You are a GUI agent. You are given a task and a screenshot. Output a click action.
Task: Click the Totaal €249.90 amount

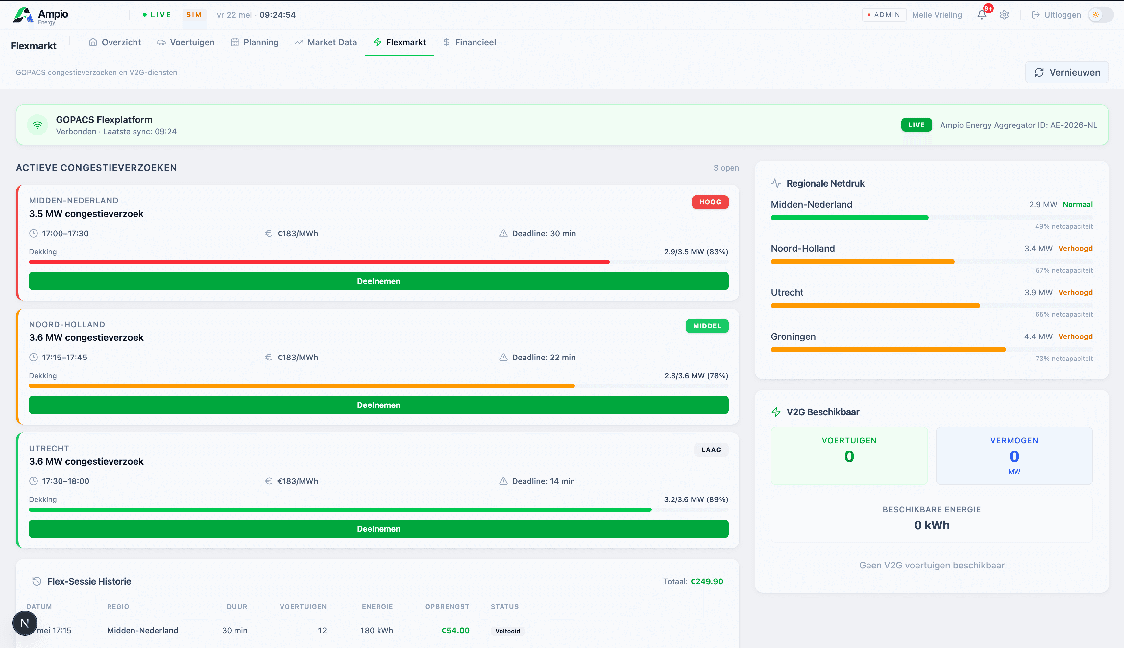pos(707,581)
